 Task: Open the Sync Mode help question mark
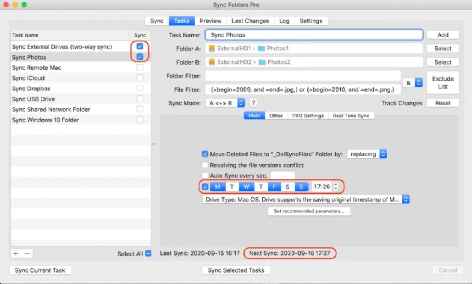(x=253, y=103)
